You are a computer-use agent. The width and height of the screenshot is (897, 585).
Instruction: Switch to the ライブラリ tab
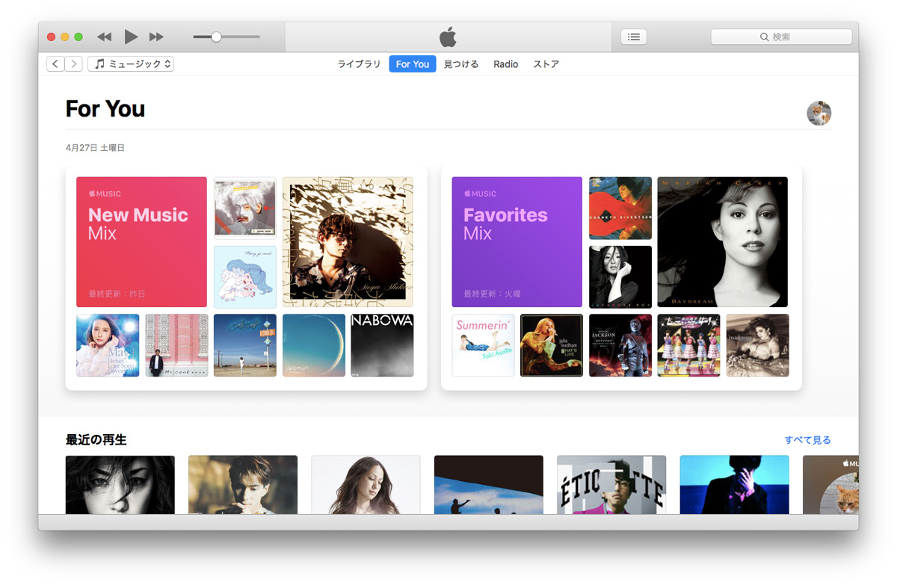tap(360, 64)
